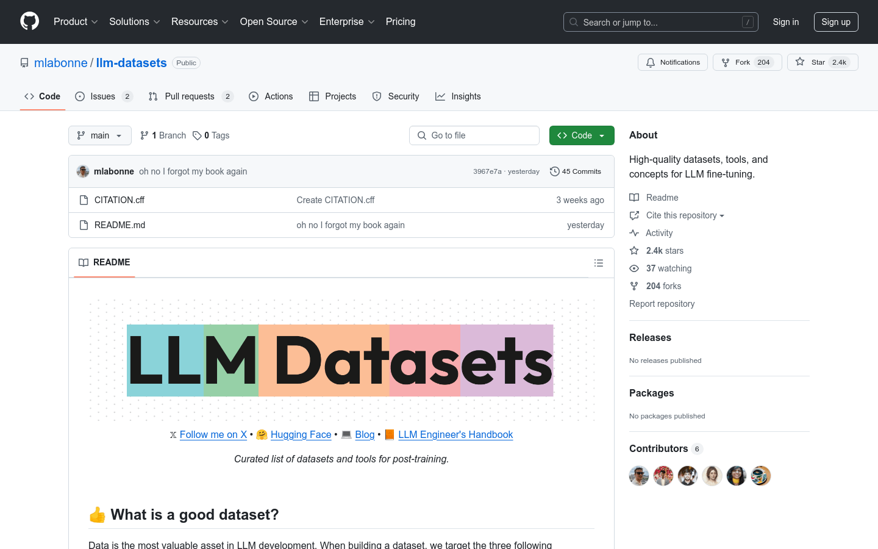Click the GitHub logo icon

tap(29, 21)
